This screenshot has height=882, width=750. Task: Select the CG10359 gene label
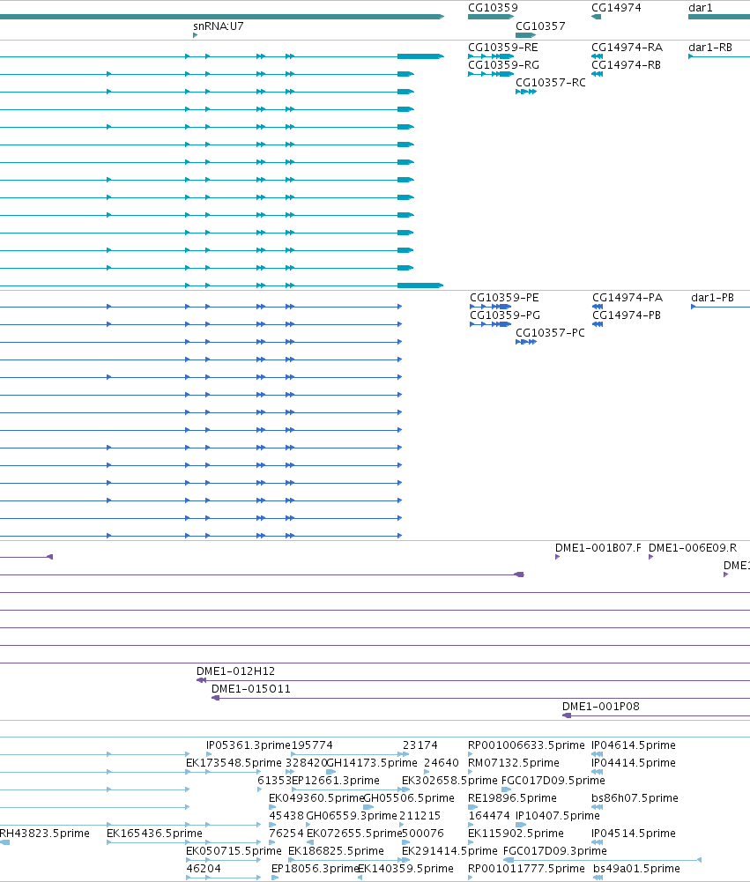click(x=493, y=8)
